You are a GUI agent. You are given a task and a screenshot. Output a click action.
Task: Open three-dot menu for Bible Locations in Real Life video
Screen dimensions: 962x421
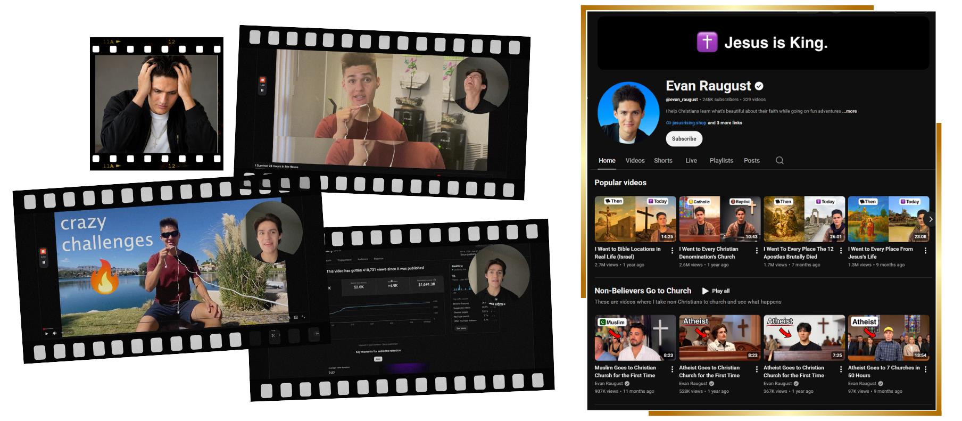(672, 250)
